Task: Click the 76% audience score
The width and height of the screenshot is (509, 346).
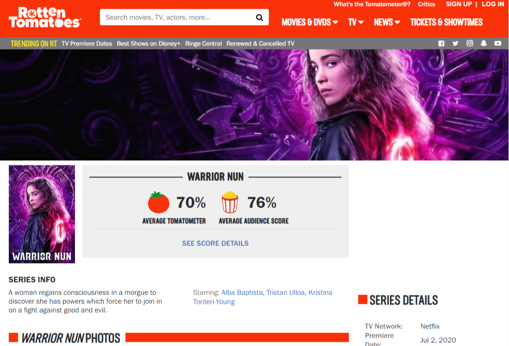Action: click(261, 202)
